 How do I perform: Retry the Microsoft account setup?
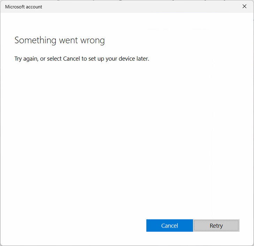click(216, 225)
